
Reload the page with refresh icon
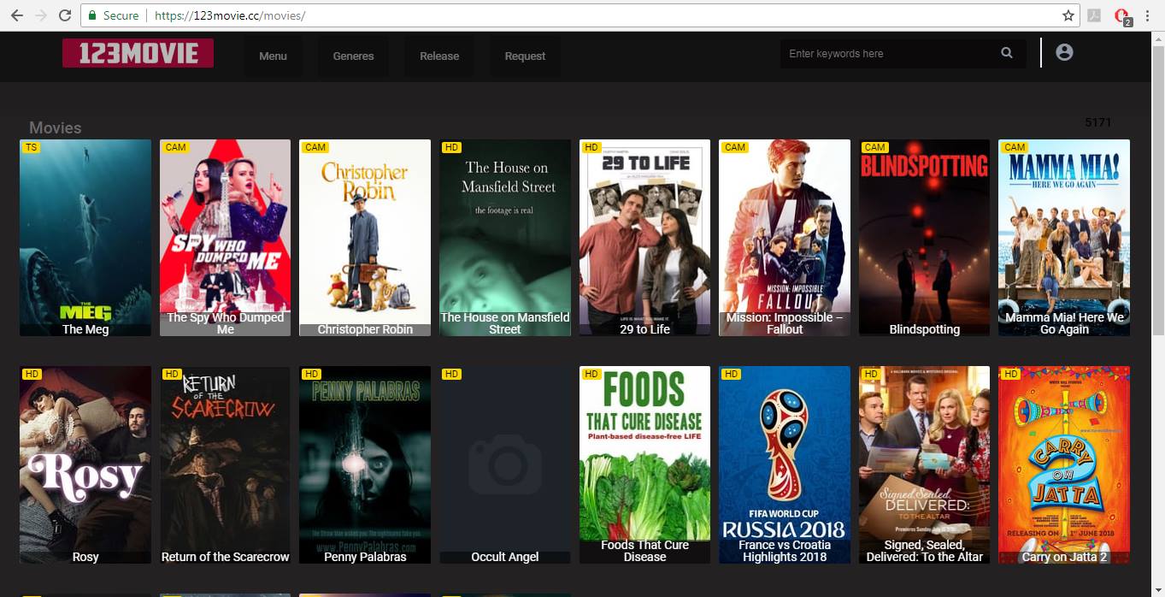[x=65, y=15]
